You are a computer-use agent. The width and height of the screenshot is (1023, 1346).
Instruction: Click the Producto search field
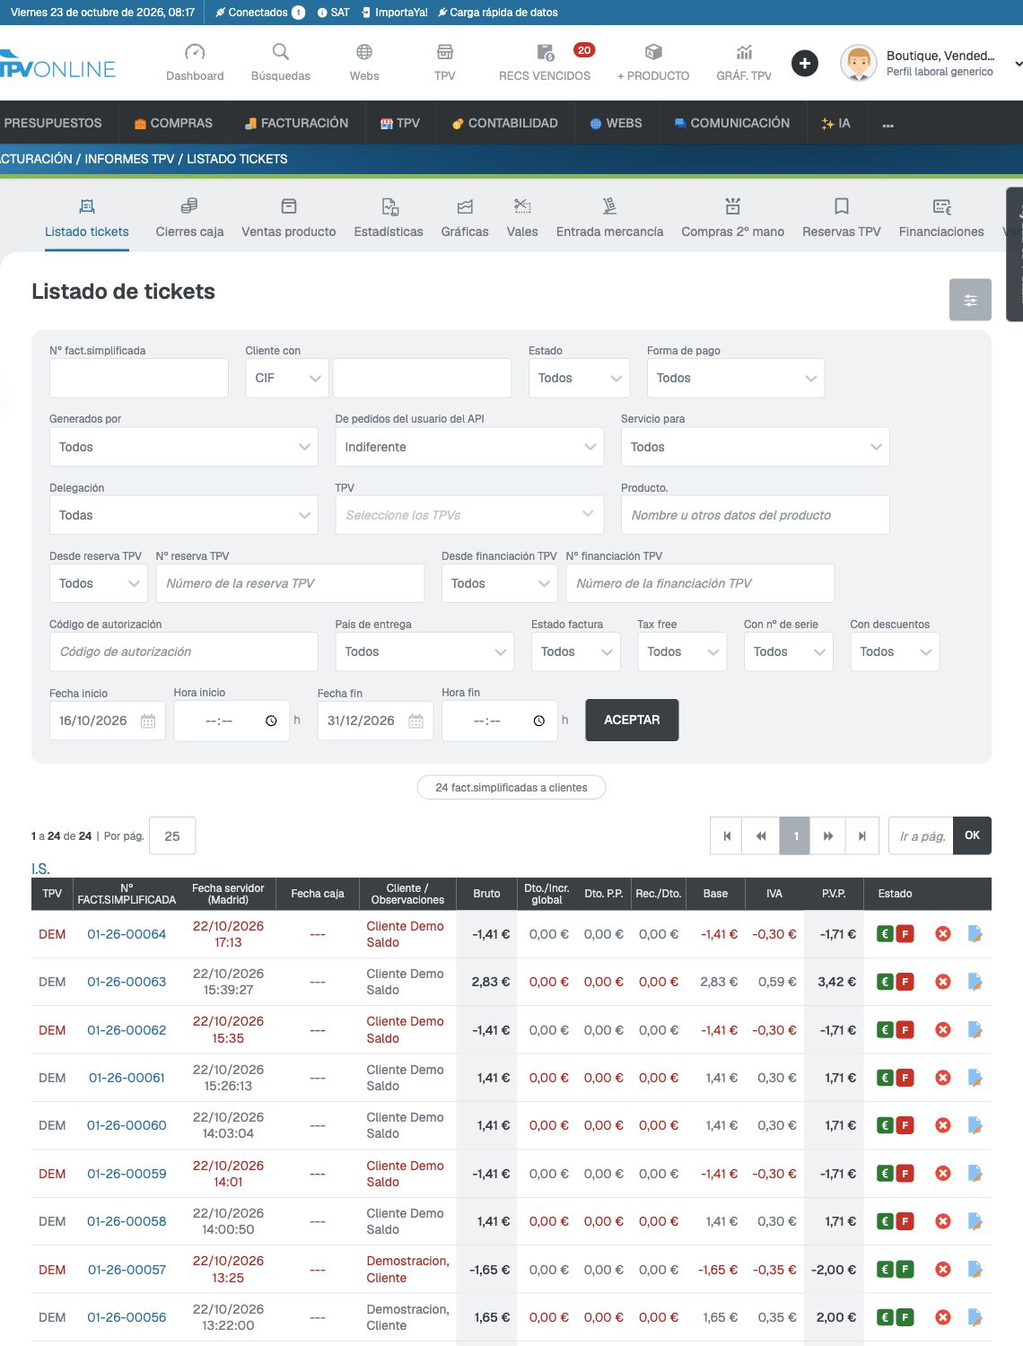pos(756,515)
